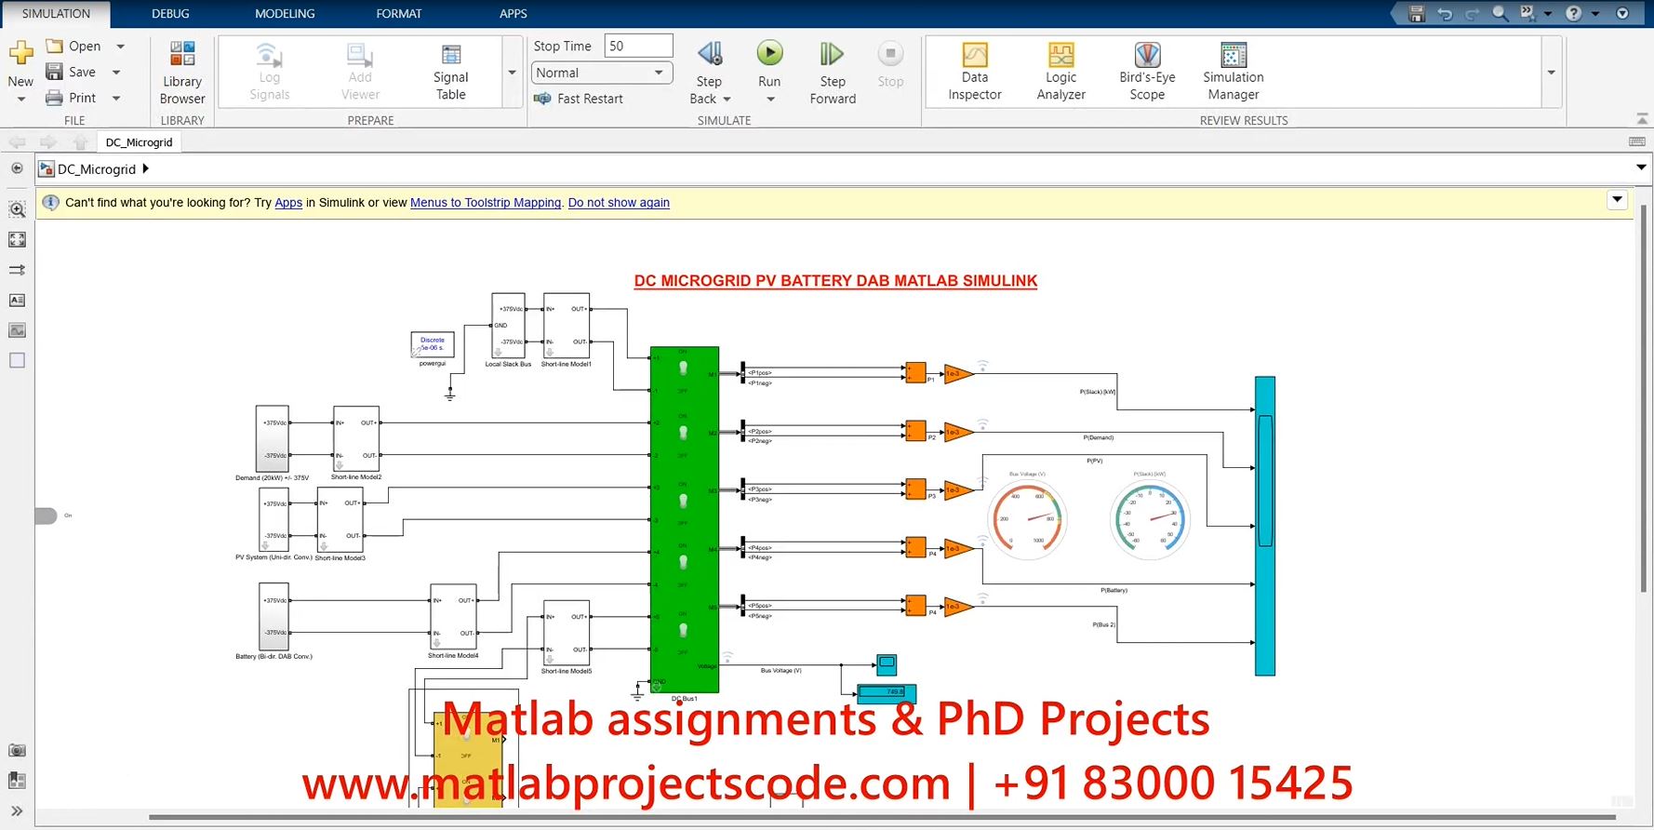The height and width of the screenshot is (830, 1654).
Task: Open Simulation Manager
Action: [1233, 71]
